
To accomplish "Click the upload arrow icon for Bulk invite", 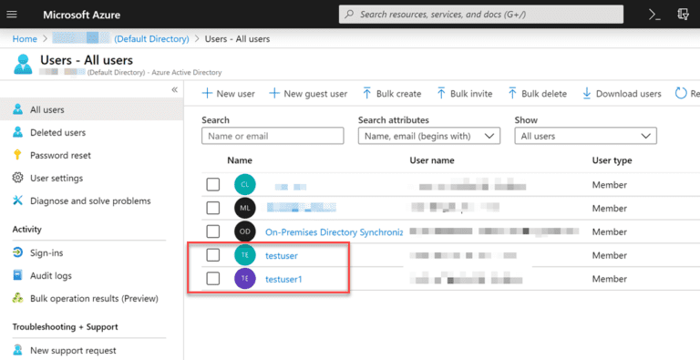I will tap(441, 93).
